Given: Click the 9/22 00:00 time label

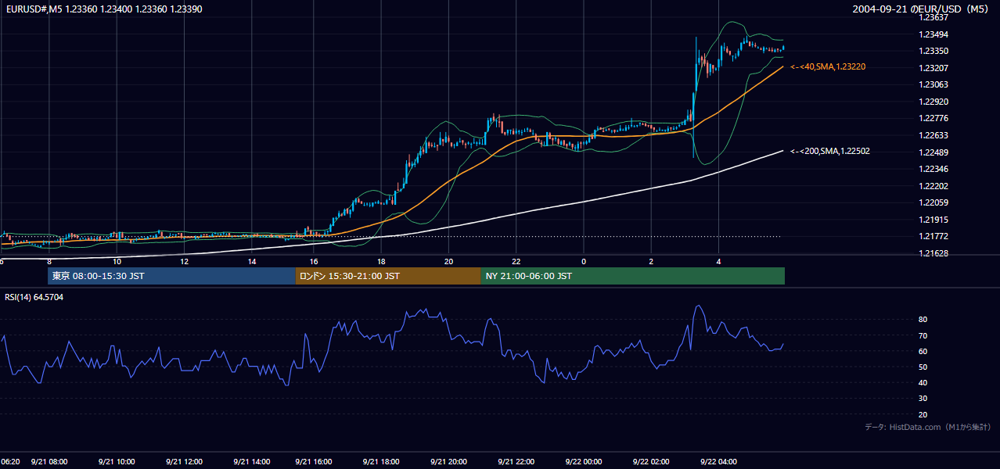Looking at the screenshot, I should (583, 461).
